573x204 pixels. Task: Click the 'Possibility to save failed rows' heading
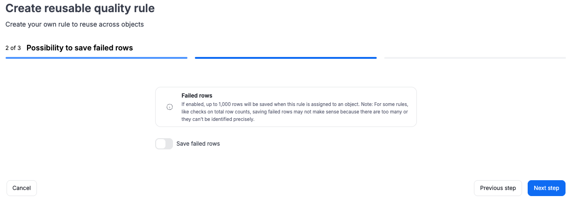[80, 48]
